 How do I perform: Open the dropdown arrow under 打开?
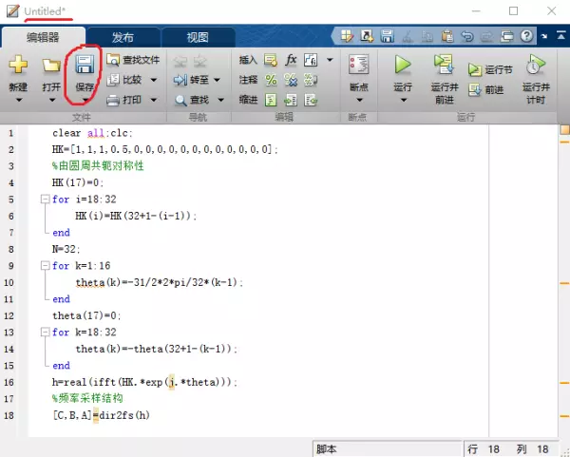click(x=52, y=100)
